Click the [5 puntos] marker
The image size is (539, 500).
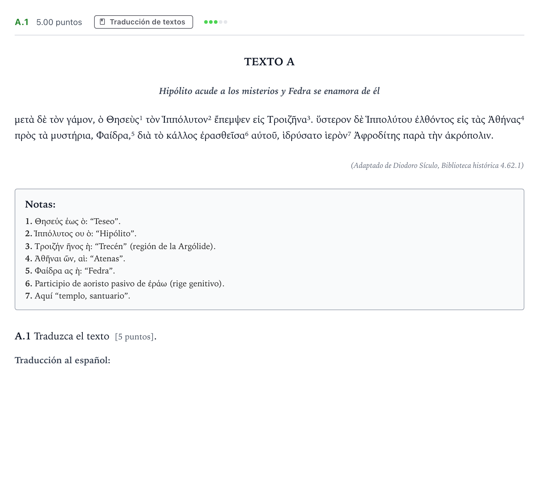[x=134, y=337]
